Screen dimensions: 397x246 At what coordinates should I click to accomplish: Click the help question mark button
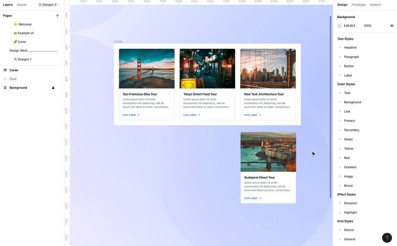pos(387,238)
